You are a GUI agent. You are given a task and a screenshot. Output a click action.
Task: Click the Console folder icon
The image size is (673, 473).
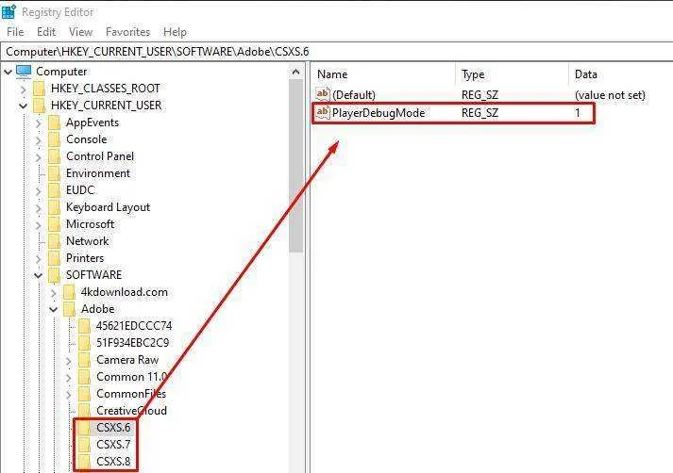(x=54, y=139)
